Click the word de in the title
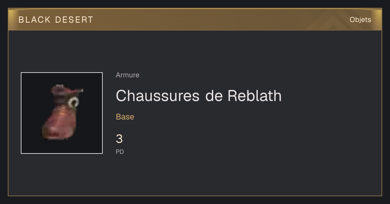 (213, 96)
